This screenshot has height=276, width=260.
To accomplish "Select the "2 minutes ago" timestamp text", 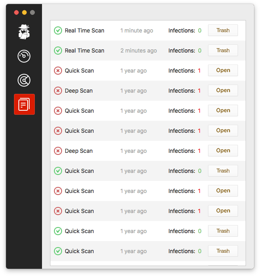I will pos(138,51).
